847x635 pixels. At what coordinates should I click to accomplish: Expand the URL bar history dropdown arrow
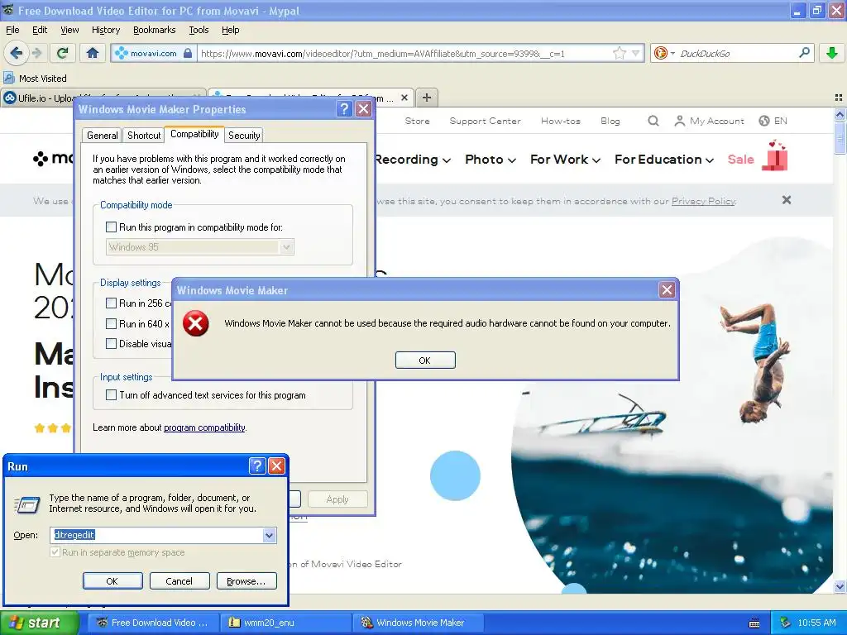click(x=636, y=53)
